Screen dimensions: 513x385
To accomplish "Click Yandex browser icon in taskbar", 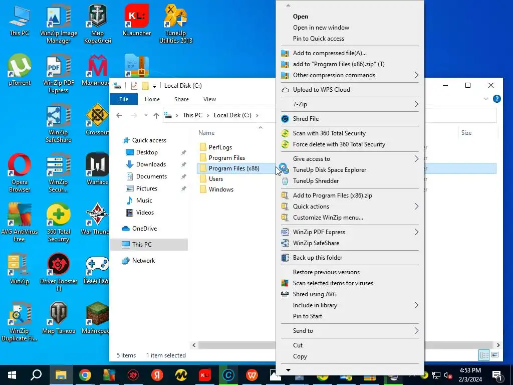I will tap(157, 375).
